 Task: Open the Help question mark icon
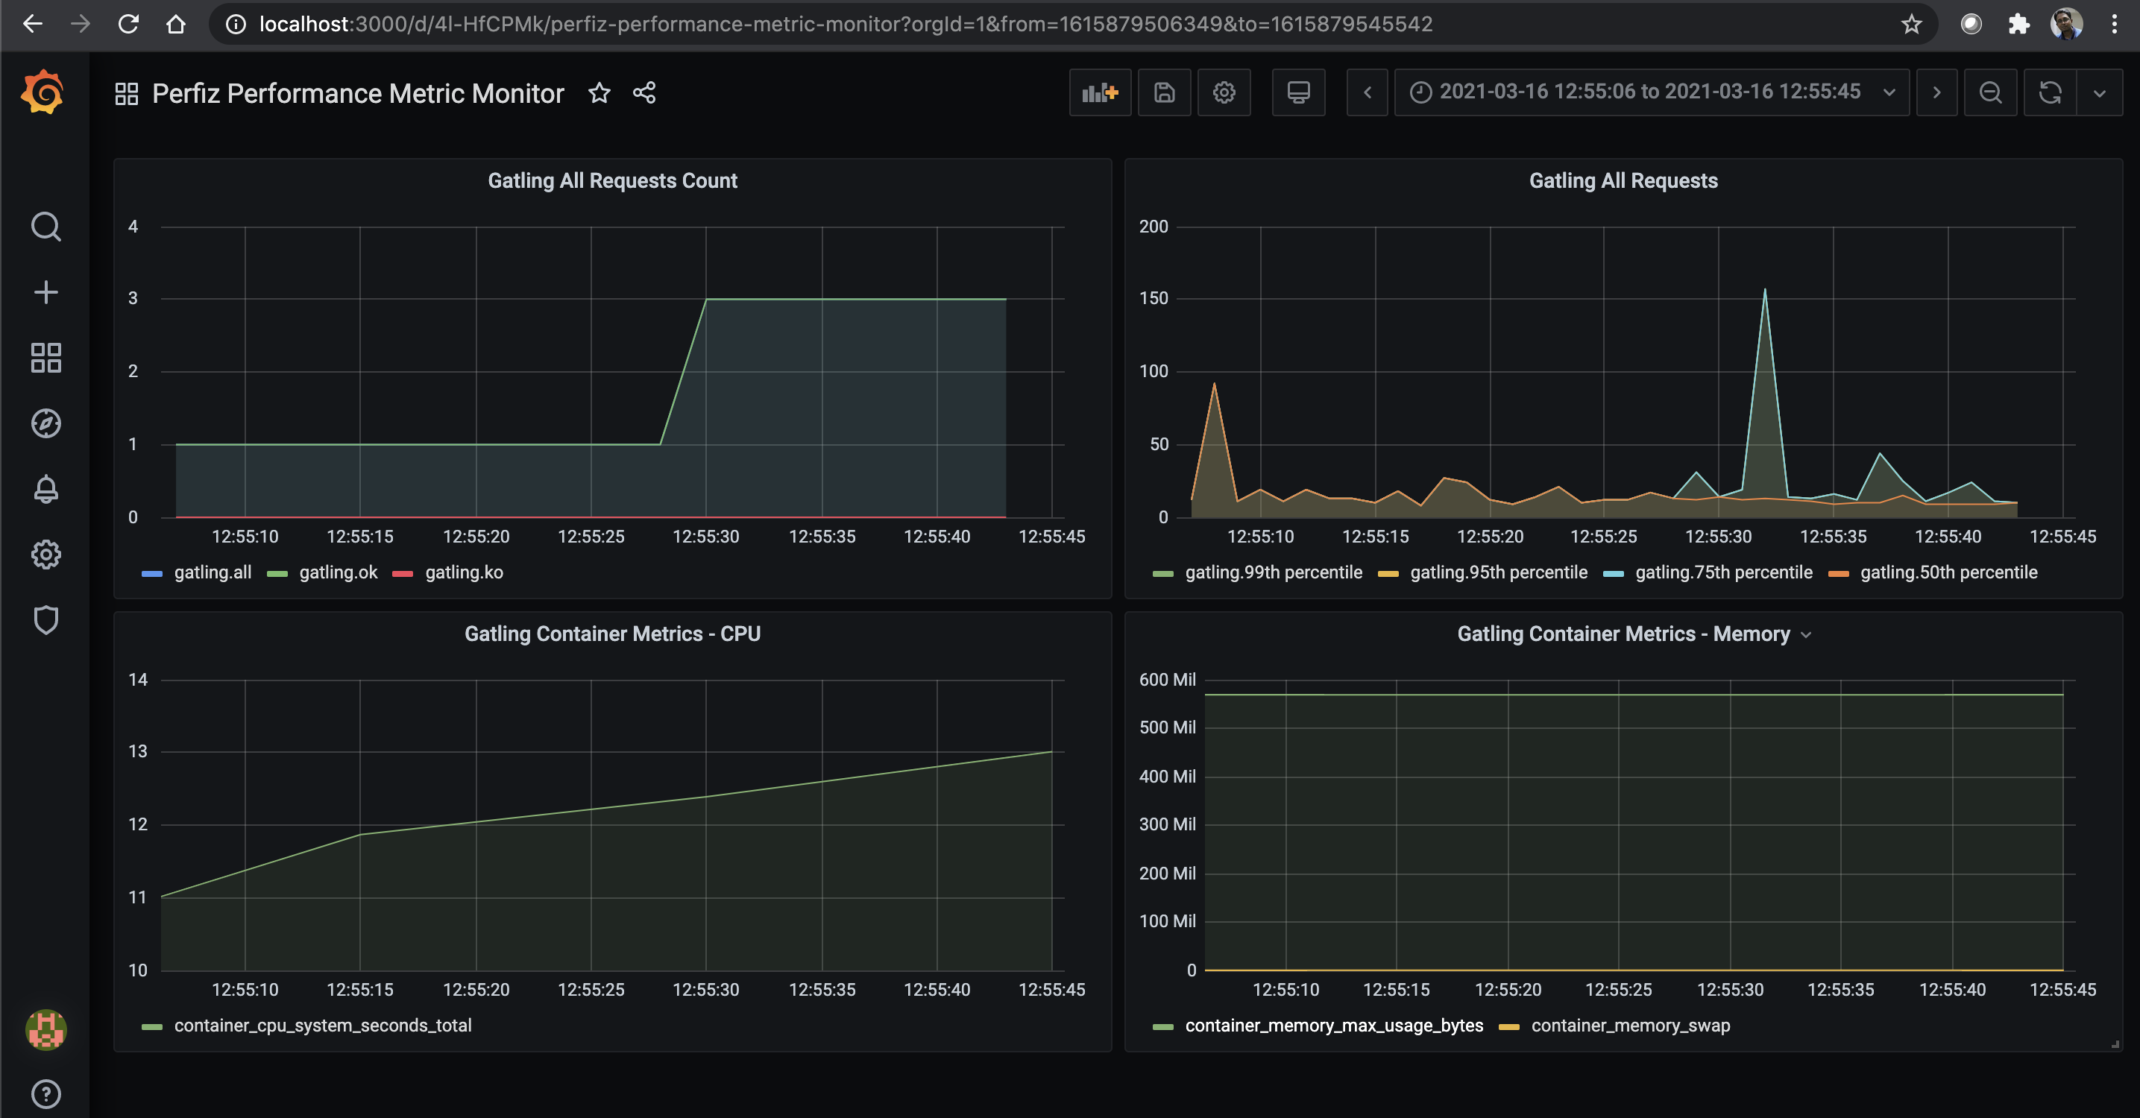coord(45,1094)
